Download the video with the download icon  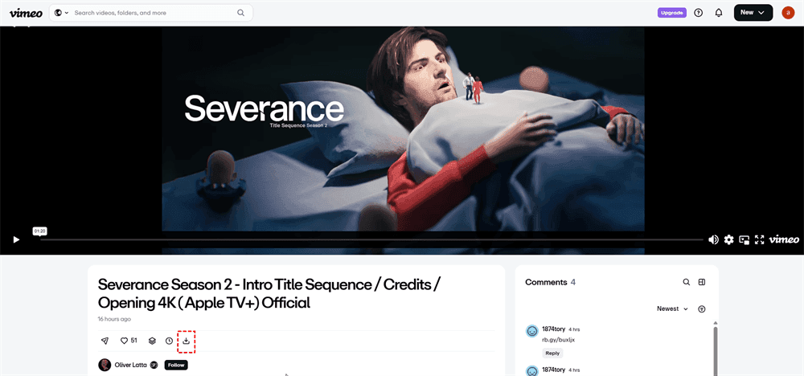coord(187,341)
